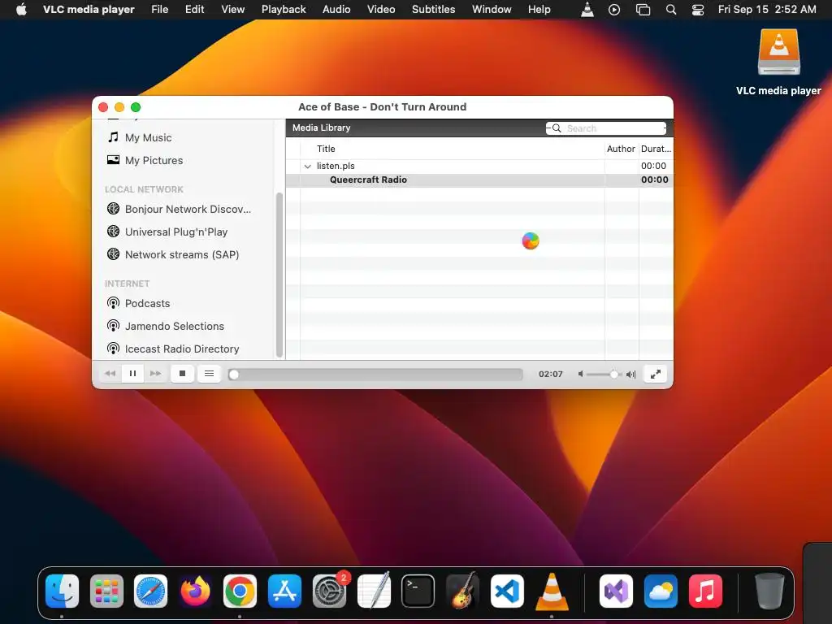The height and width of the screenshot is (624, 832).
Task: Skip to the previous track
Action: click(x=110, y=374)
